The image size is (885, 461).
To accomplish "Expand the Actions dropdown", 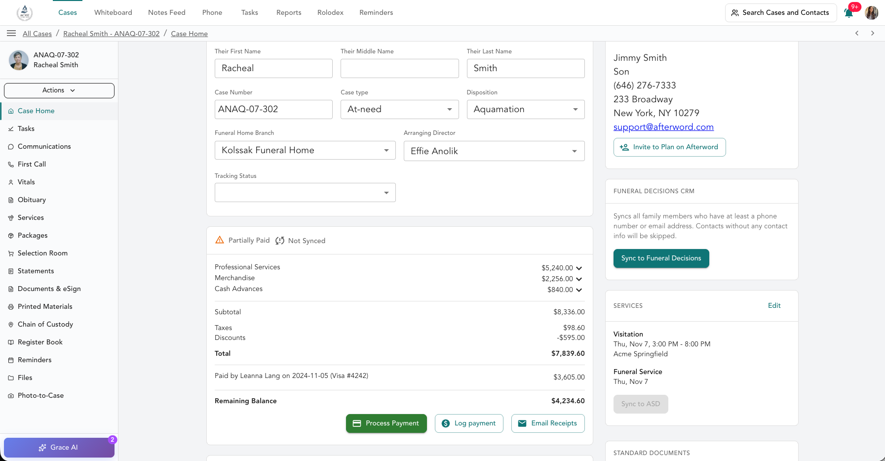I will tap(59, 90).
